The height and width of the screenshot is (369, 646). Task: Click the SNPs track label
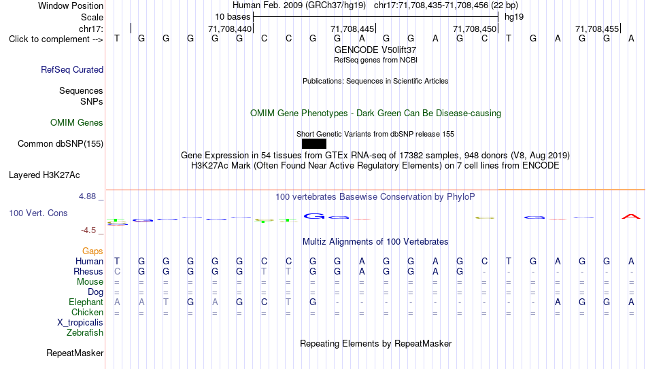tap(92, 101)
